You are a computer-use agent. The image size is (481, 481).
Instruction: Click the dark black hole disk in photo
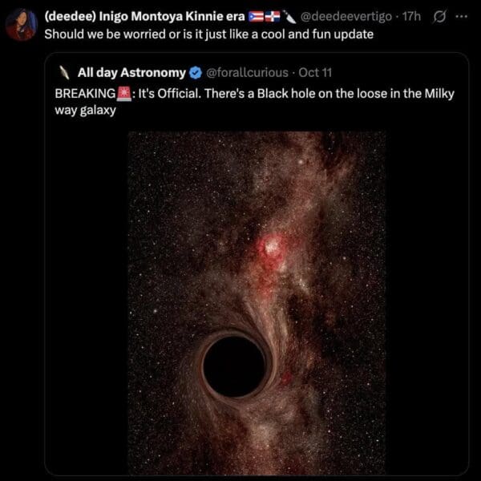(x=234, y=366)
